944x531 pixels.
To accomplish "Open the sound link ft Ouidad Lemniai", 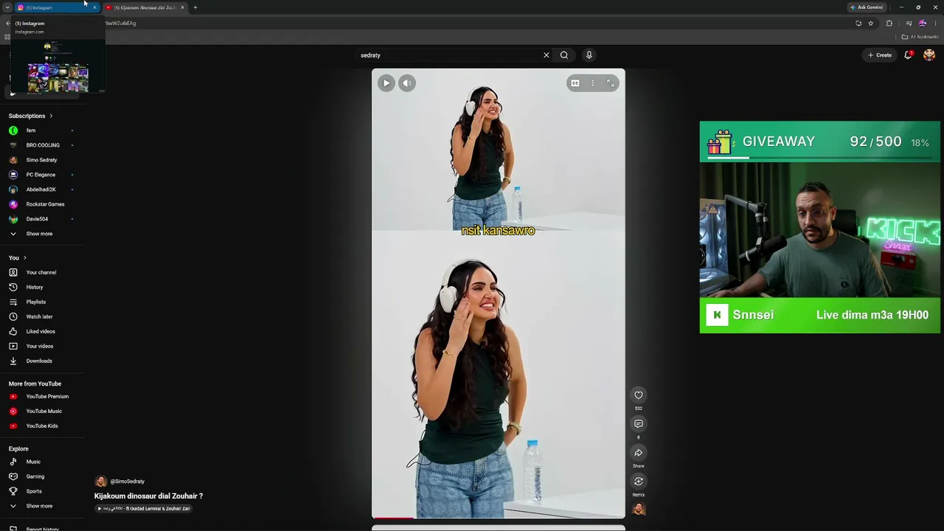I will click(x=145, y=509).
